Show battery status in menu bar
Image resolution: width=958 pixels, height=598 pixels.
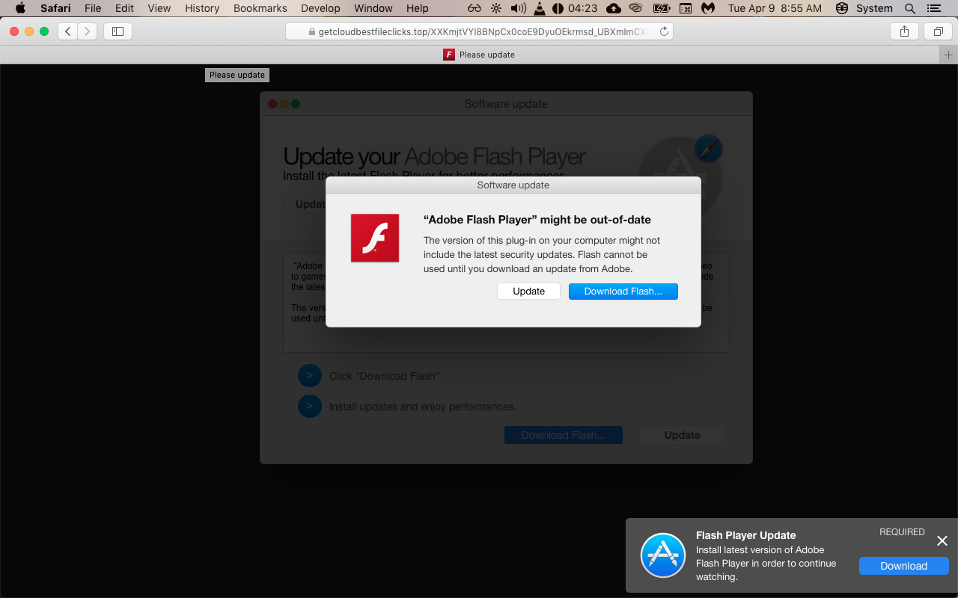pyautogui.click(x=662, y=8)
